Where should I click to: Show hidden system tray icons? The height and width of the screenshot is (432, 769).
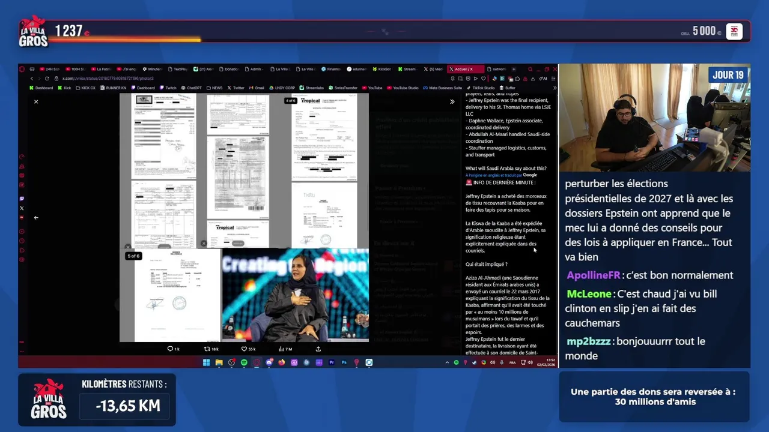[447, 362]
